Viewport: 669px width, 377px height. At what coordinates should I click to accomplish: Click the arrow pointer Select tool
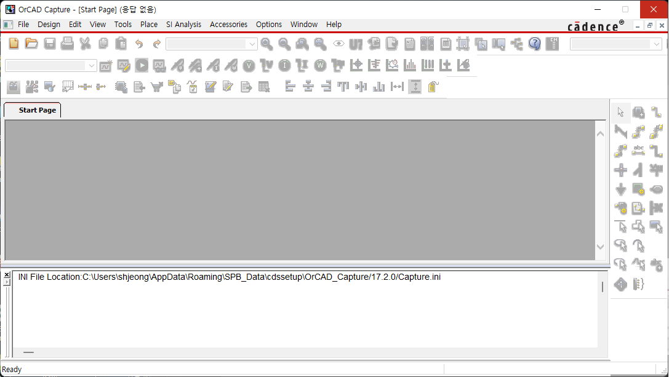(620, 112)
